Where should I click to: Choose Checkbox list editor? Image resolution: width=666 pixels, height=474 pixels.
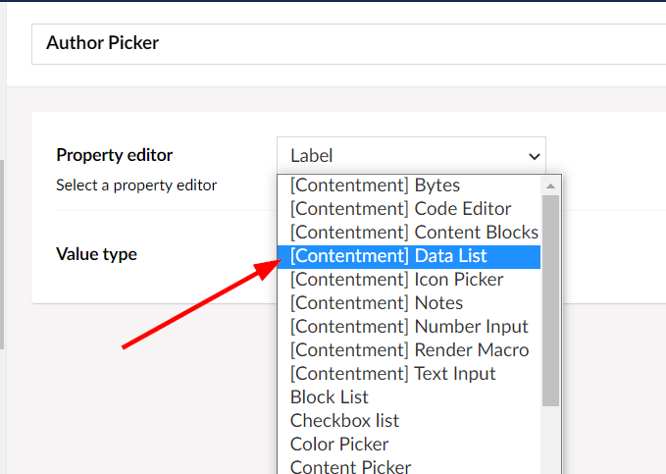(x=409, y=421)
